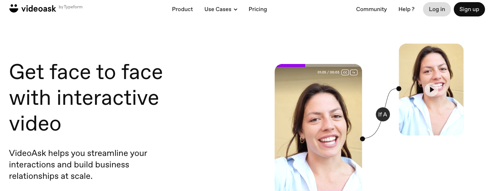
Task: Click the connector dot on main video
Action: [x=362, y=139]
